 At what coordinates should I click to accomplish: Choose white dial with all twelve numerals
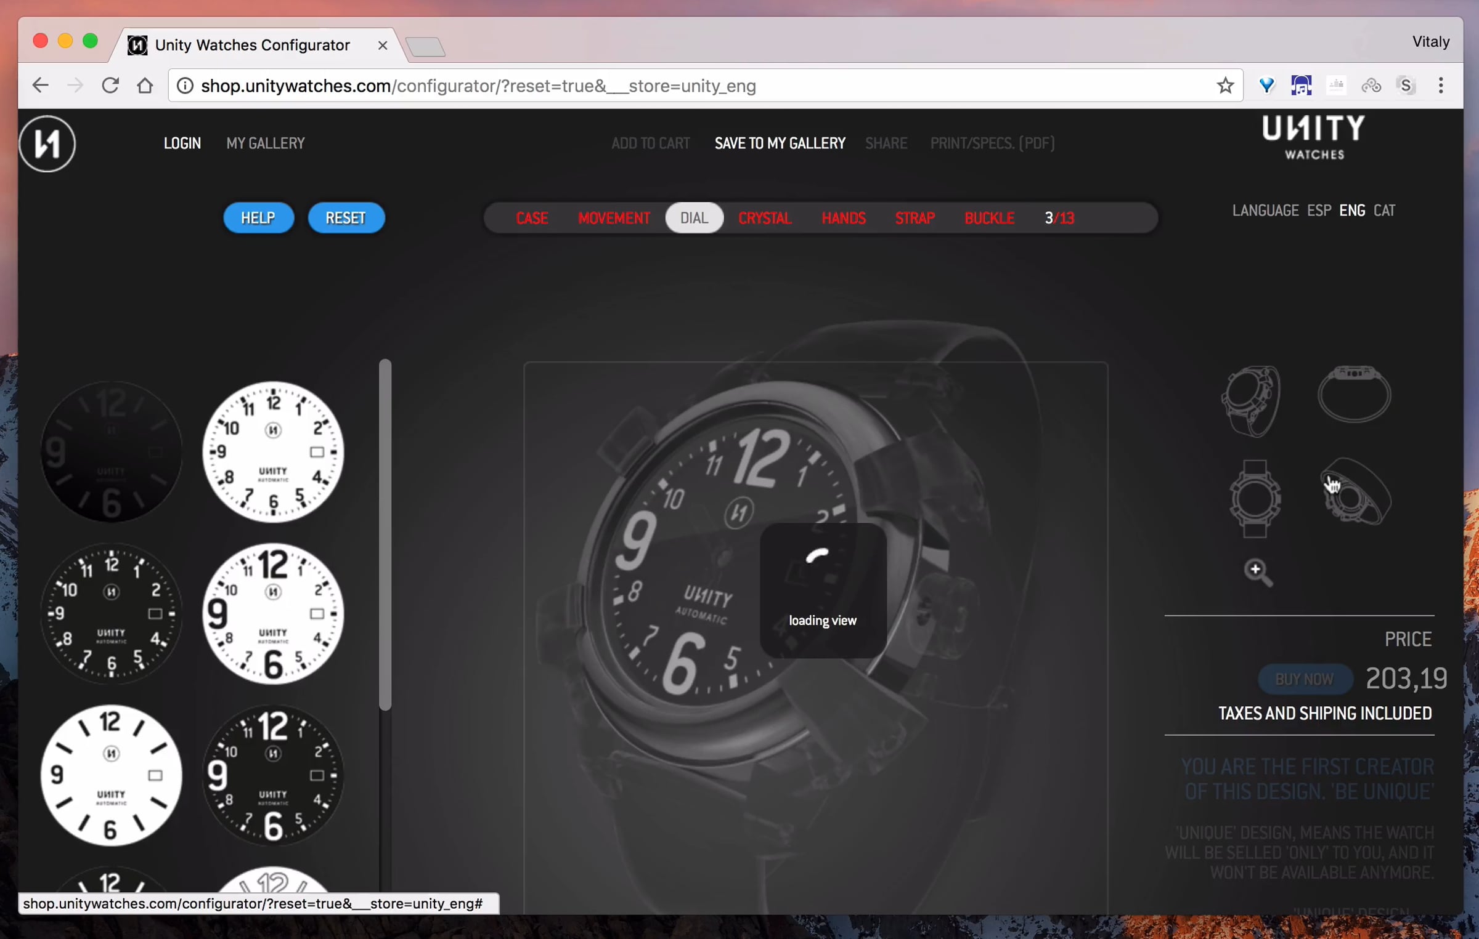[x=273, y=452]
